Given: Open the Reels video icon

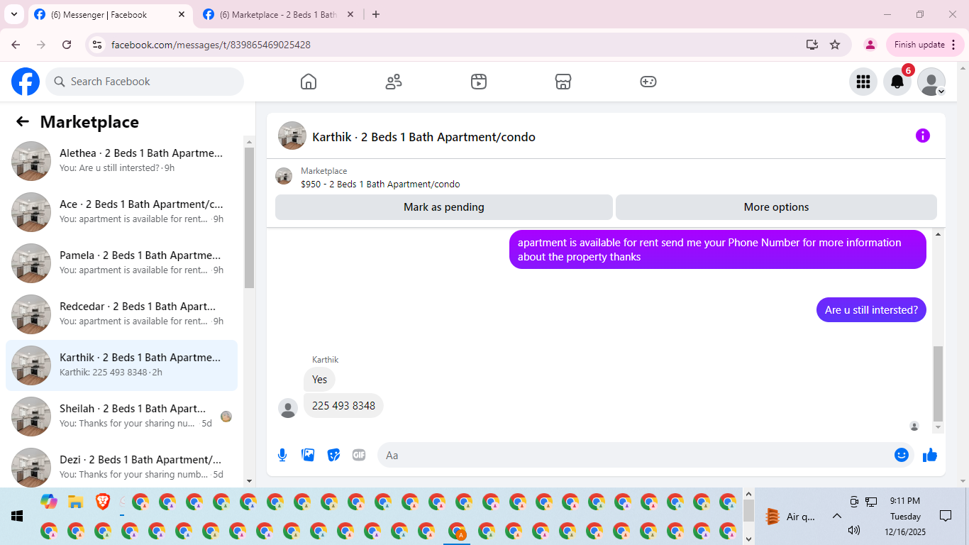Looking at the screenshot, I should (479, 82).
